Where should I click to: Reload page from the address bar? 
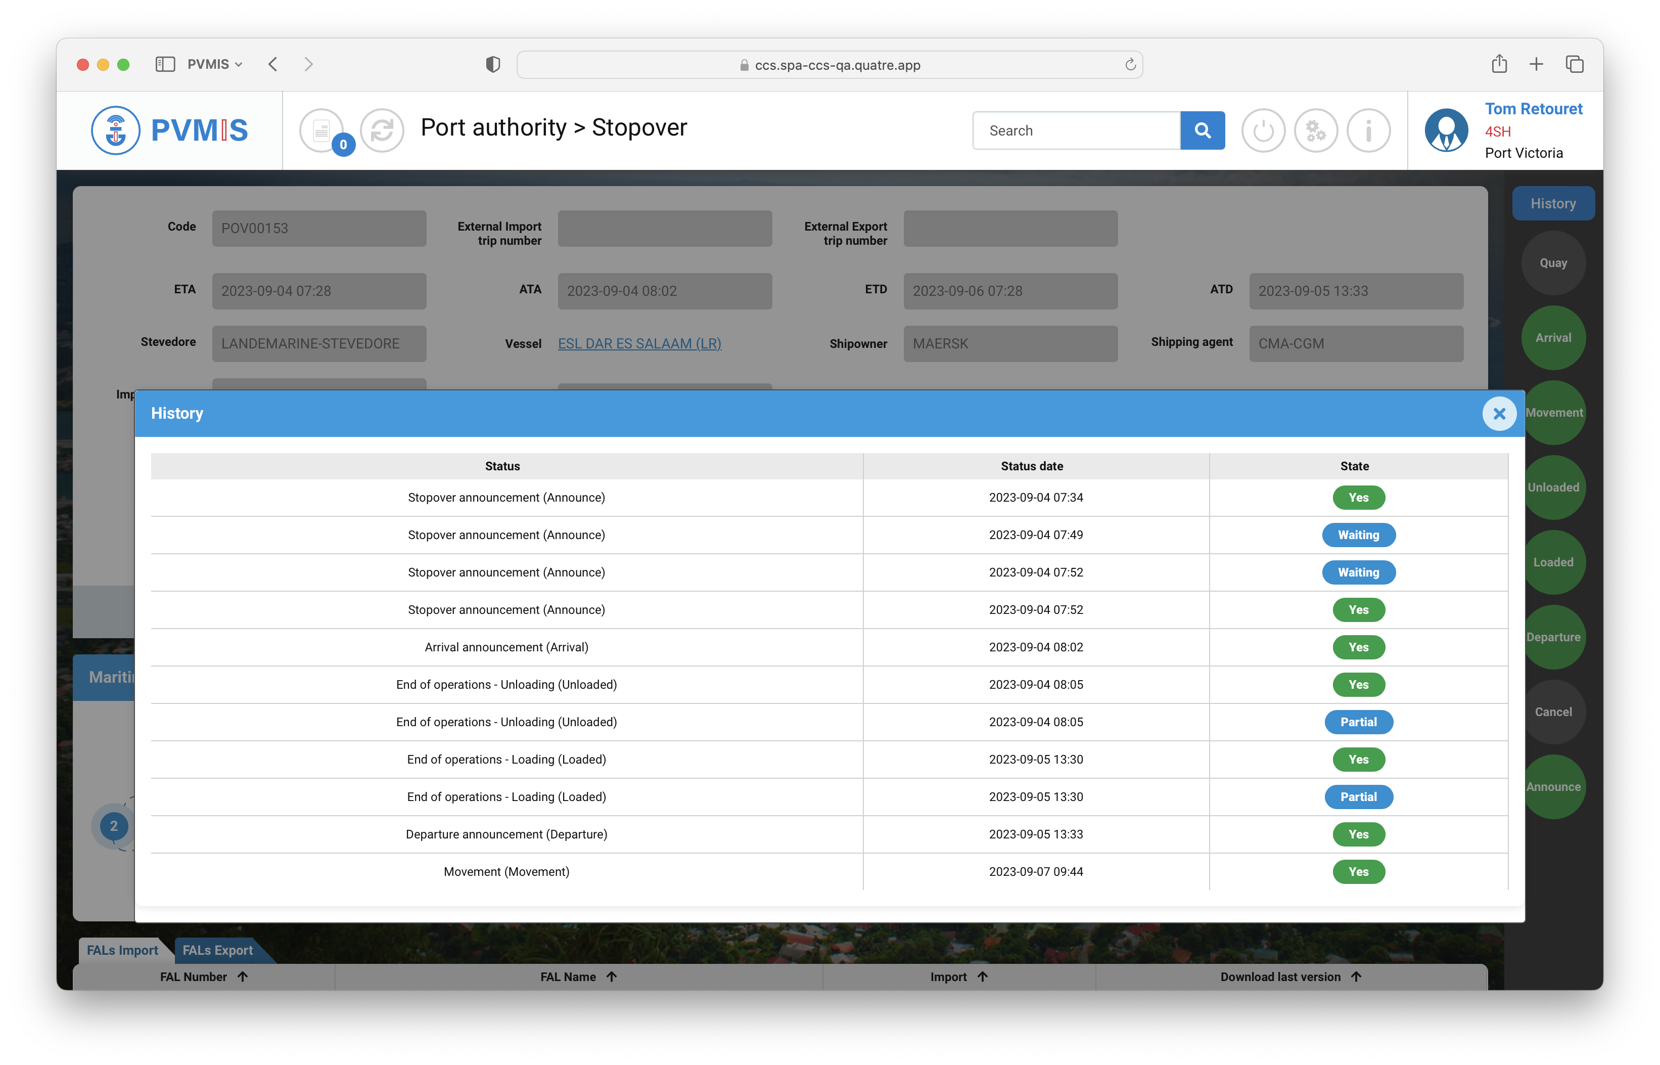point(1130,64)
